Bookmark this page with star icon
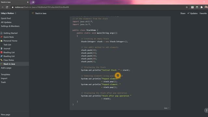Screen dimensions: 208x117 click(187, 7)
